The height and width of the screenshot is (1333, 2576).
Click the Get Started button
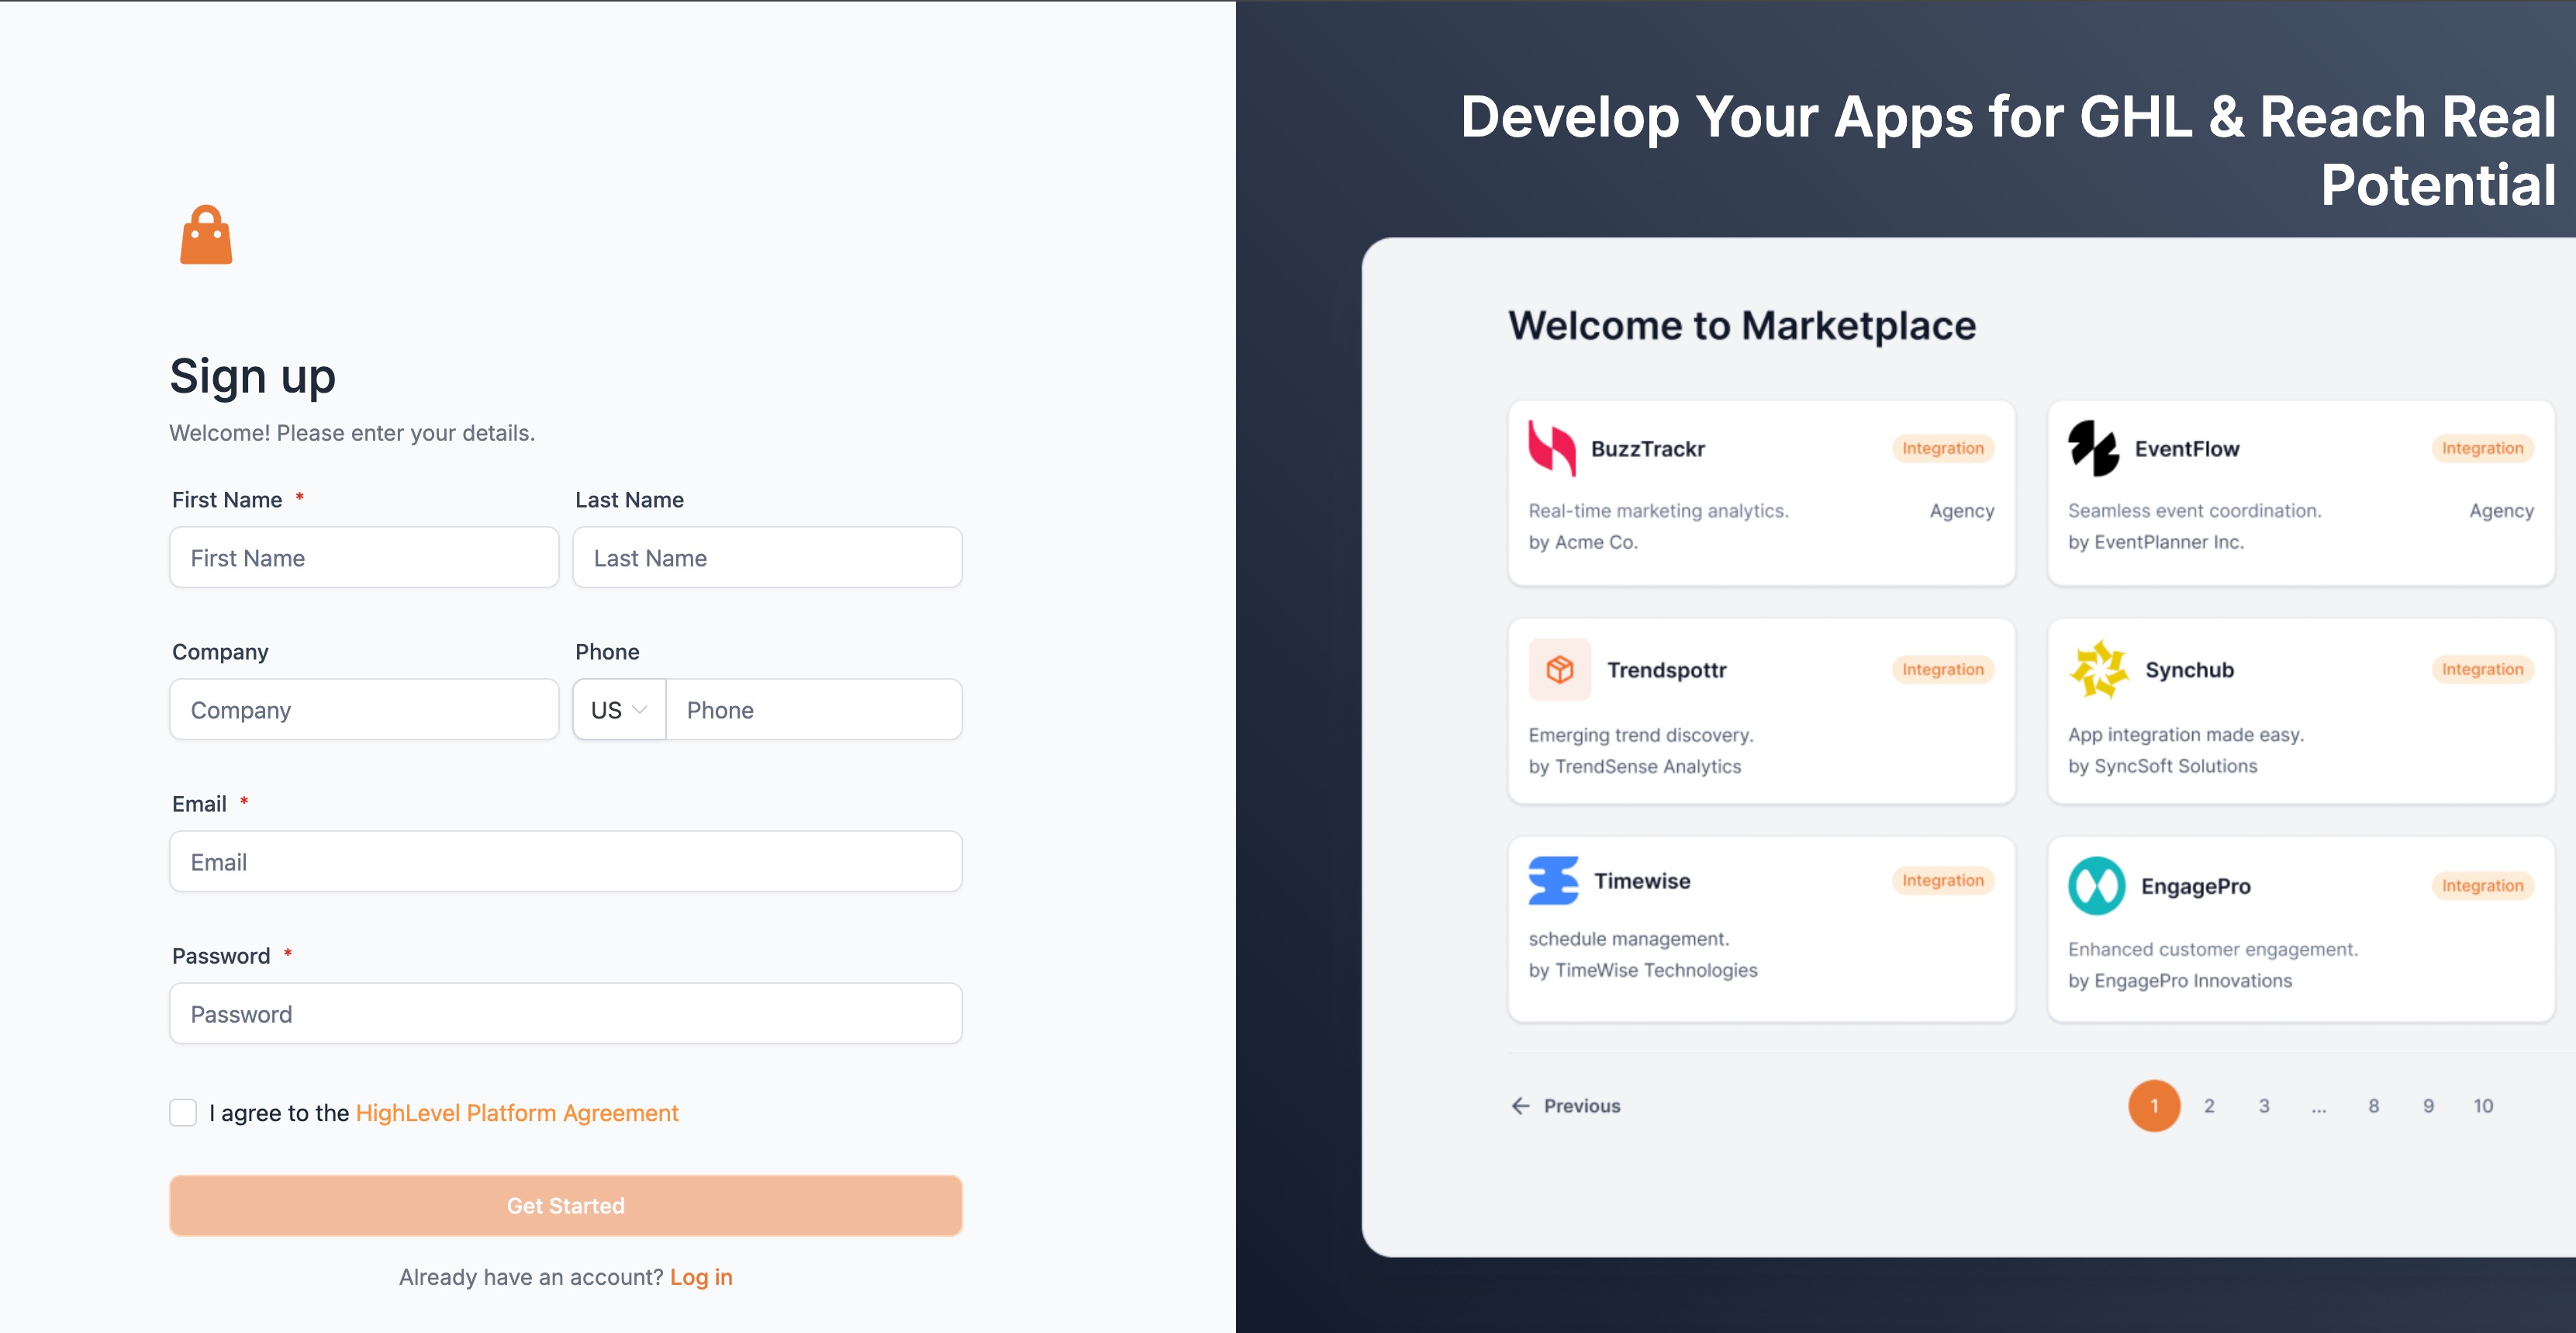(x=566, y=1206)
